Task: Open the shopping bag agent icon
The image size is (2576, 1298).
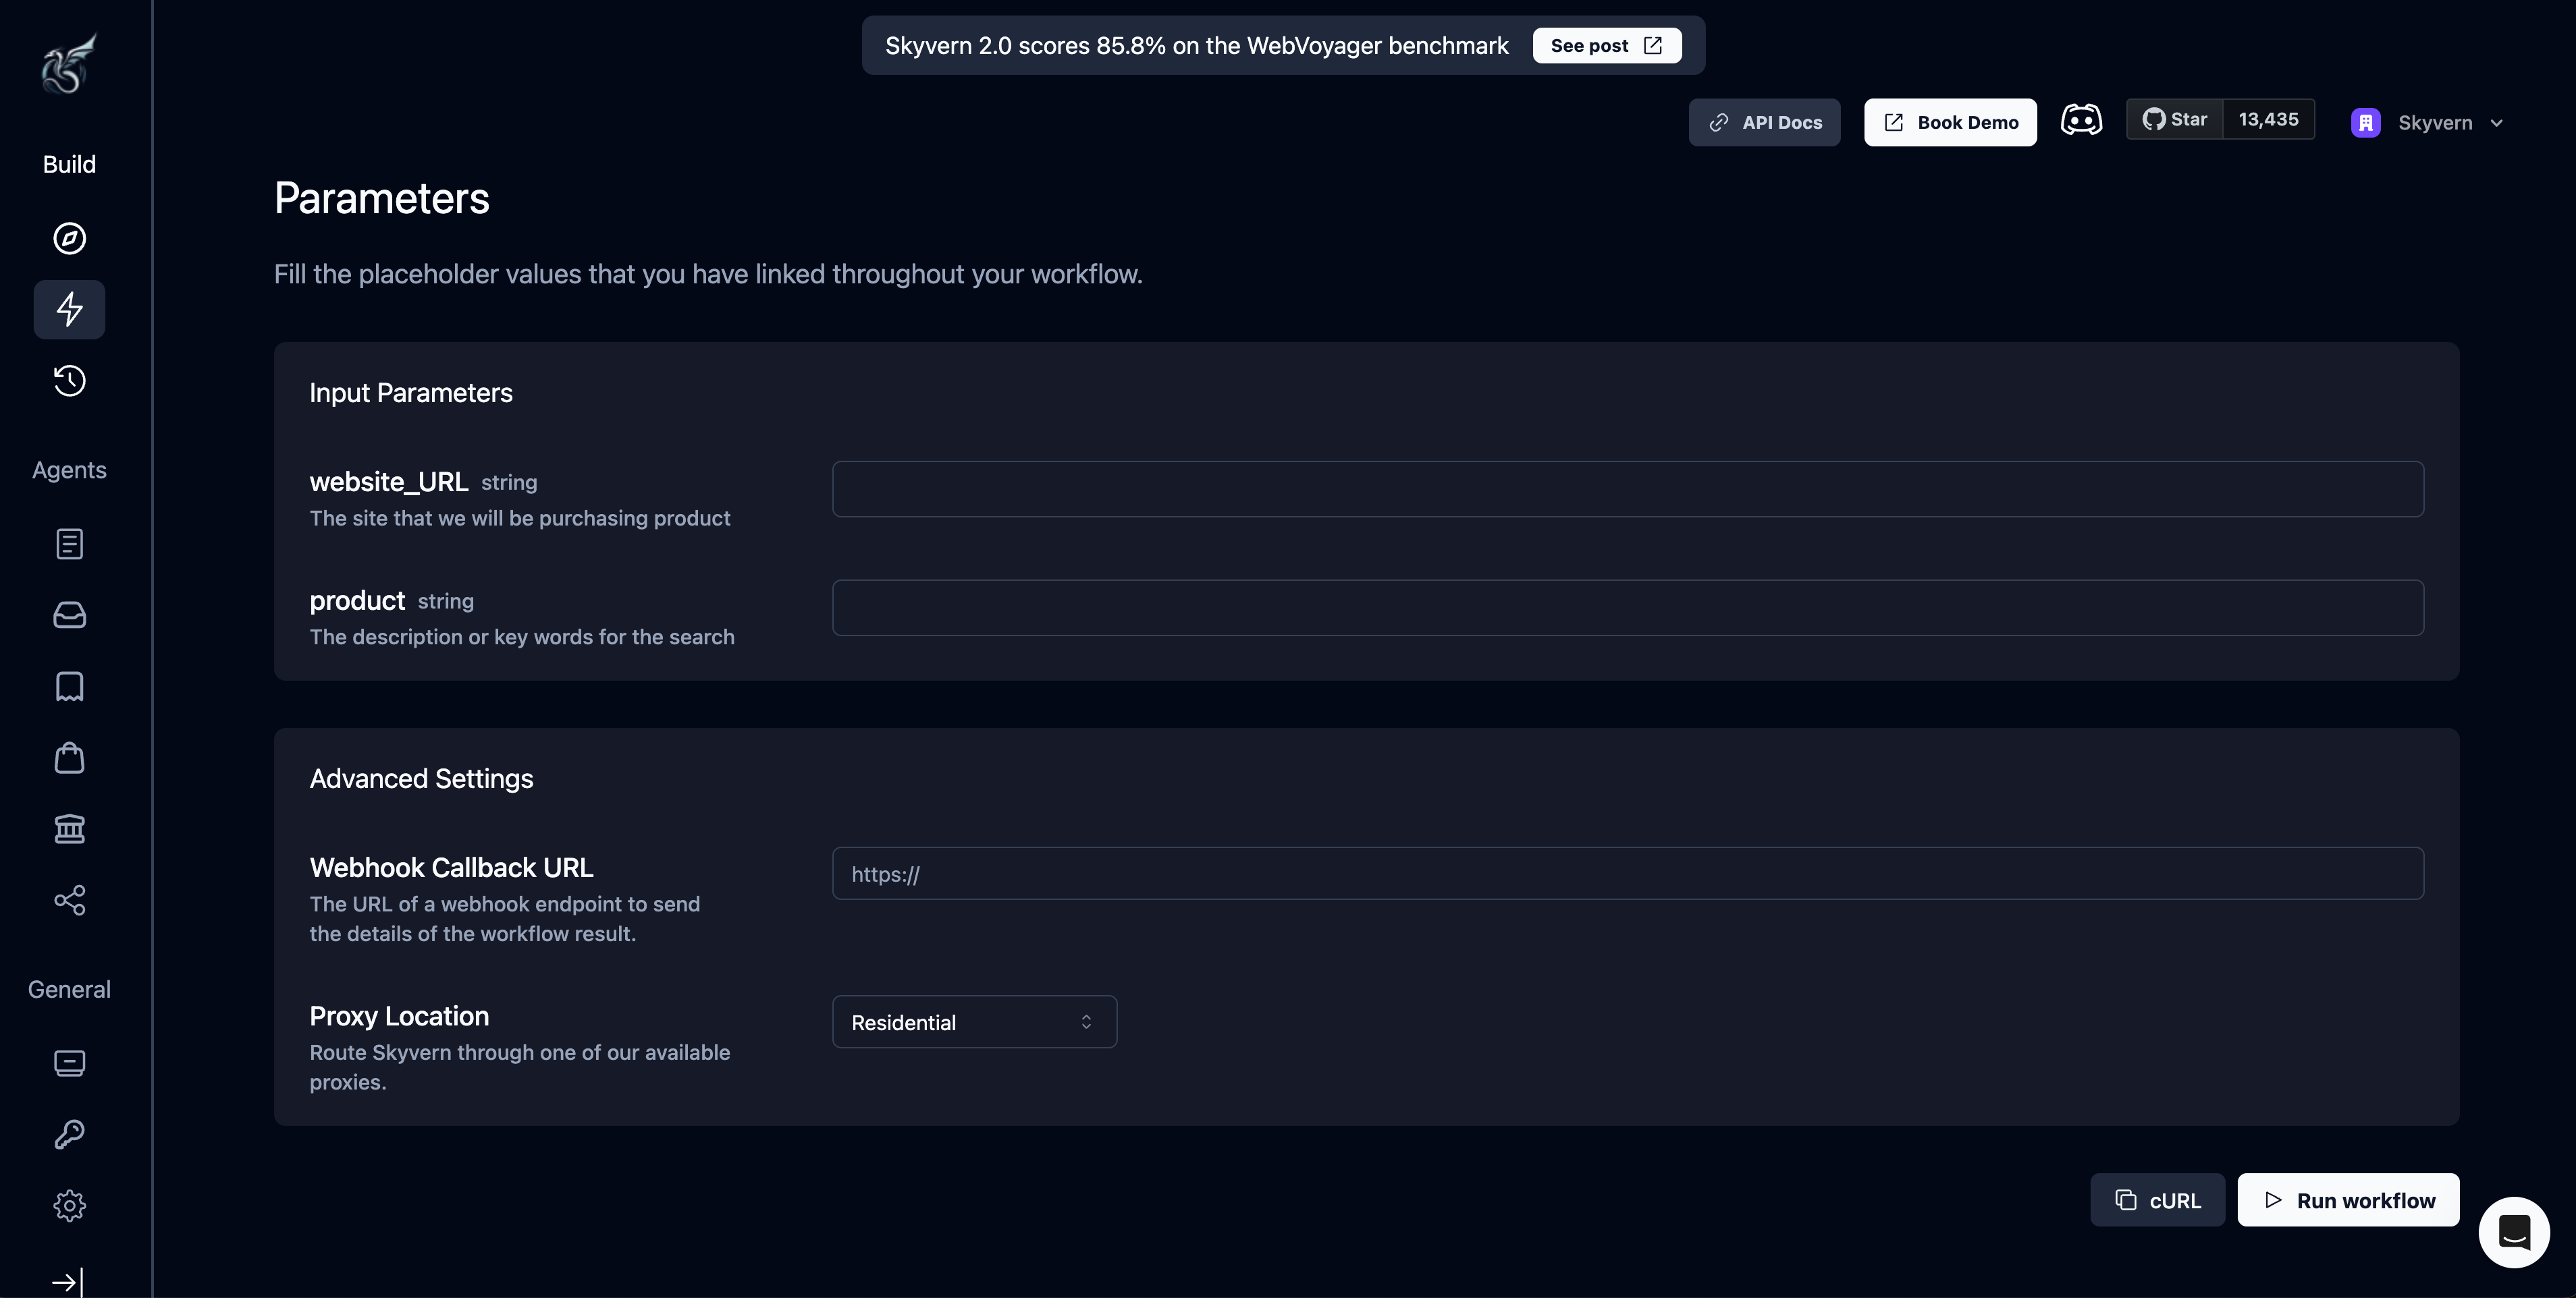Action: 69,758
